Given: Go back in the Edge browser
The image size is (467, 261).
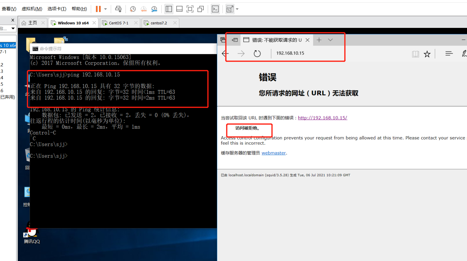Looking at the screenshot, I should 225,53.
